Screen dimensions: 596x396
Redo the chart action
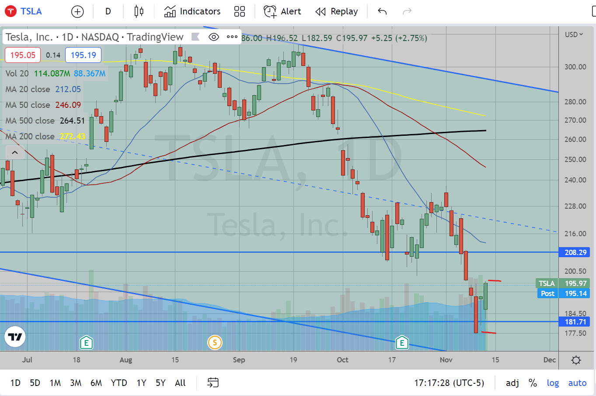[407, 11]
